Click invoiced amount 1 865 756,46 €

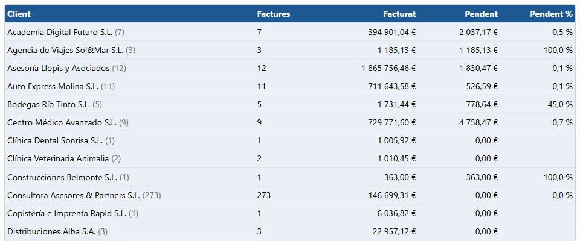[388, 68]
